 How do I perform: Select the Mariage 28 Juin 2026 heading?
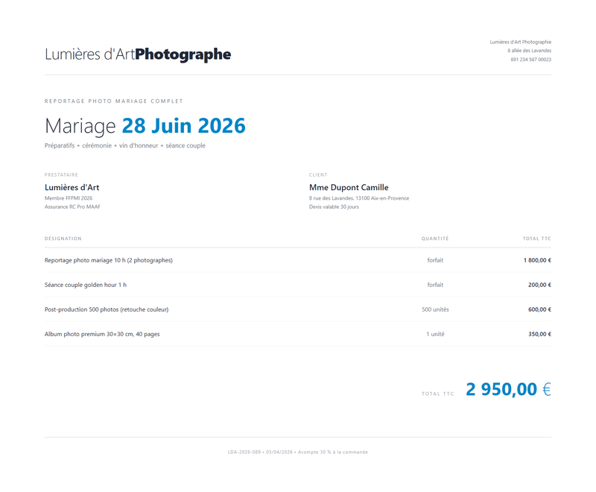(145, 126)
